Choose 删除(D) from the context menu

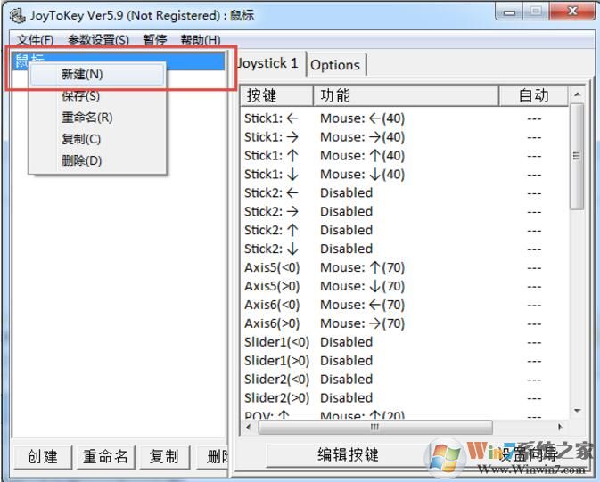point(97,160)
